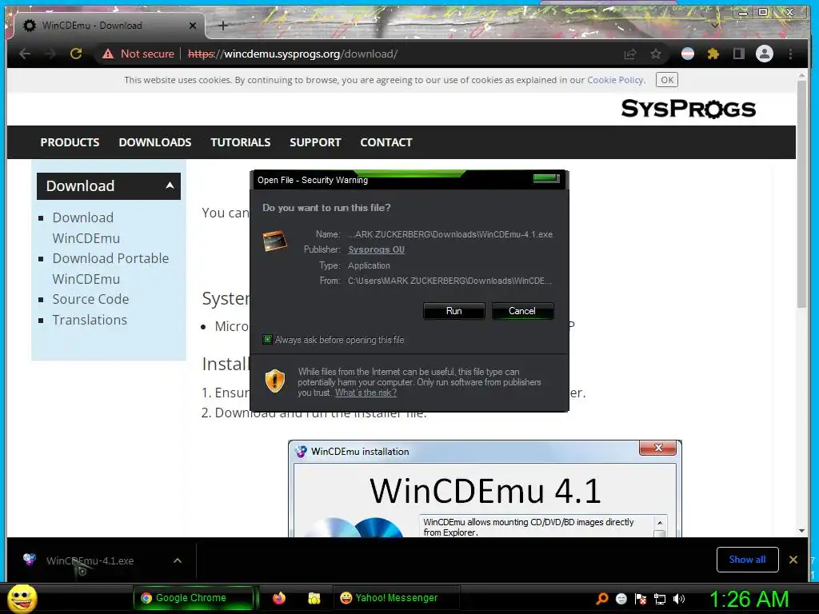Image resolution: width=819 pixels, height=614 pixels.
Task: Expand options for the WinCDEmu-4.1.exe download
Action: click(178, 560)
